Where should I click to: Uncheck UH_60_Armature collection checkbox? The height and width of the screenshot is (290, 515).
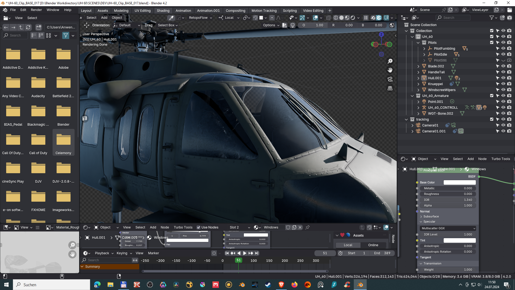pos(492,96)
